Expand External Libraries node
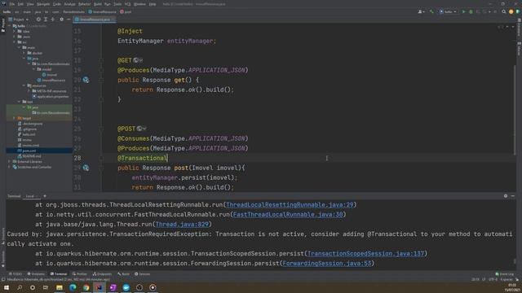Screen dimensions: 522x293 [x=9, y=161]
